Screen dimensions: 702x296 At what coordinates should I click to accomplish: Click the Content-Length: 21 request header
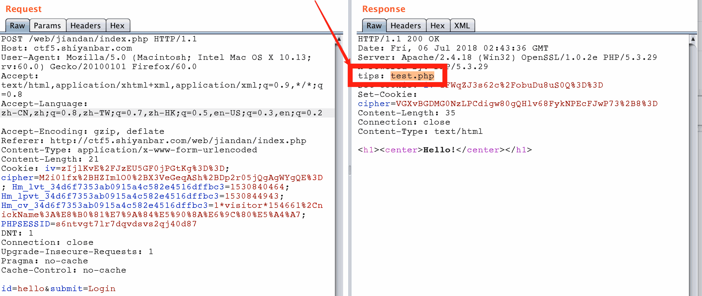point(50,159)
